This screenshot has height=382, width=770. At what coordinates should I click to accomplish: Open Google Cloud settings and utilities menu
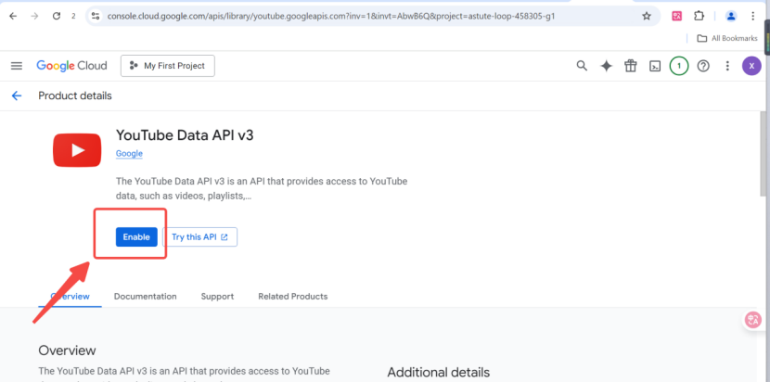pyautogui.click(x=727, y=66)
